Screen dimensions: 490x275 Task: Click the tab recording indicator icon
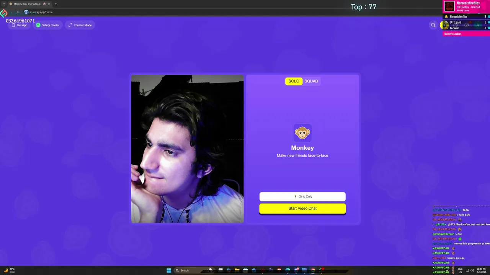coord(44,4)
